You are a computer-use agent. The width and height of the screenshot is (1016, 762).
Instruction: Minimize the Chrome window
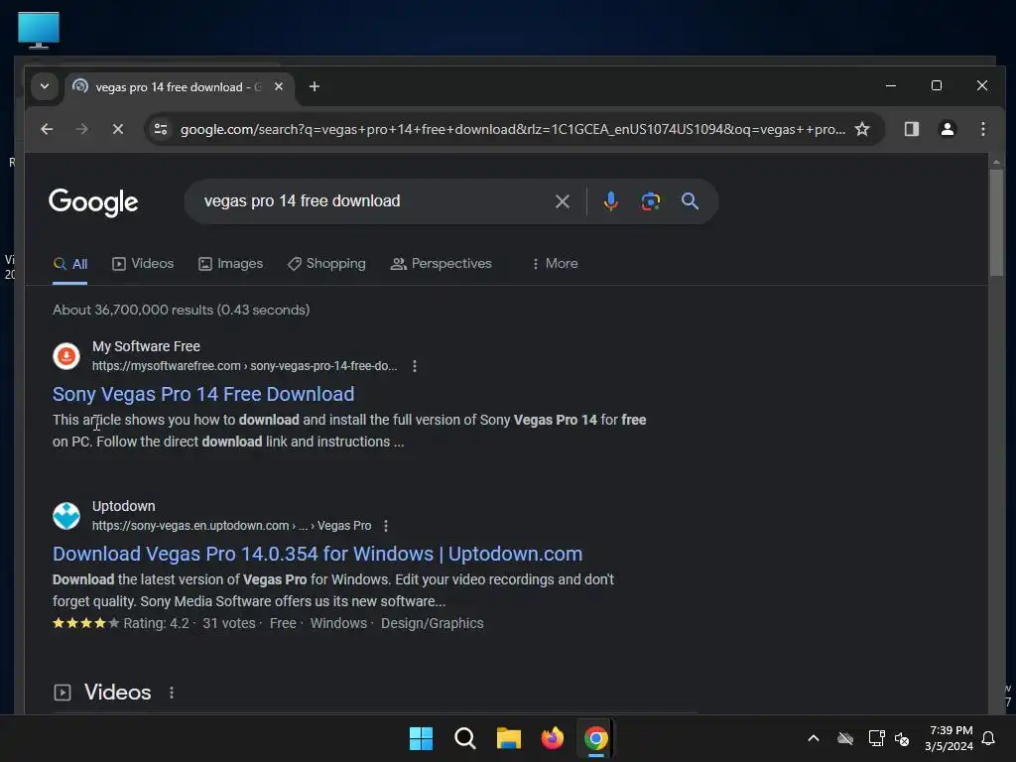pyautogui.click(x=891, y=85)
